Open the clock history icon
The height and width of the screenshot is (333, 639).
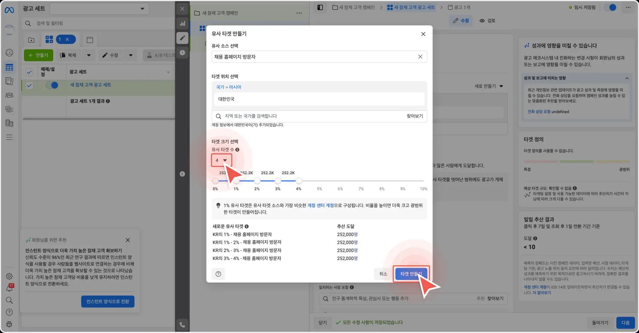182,53
